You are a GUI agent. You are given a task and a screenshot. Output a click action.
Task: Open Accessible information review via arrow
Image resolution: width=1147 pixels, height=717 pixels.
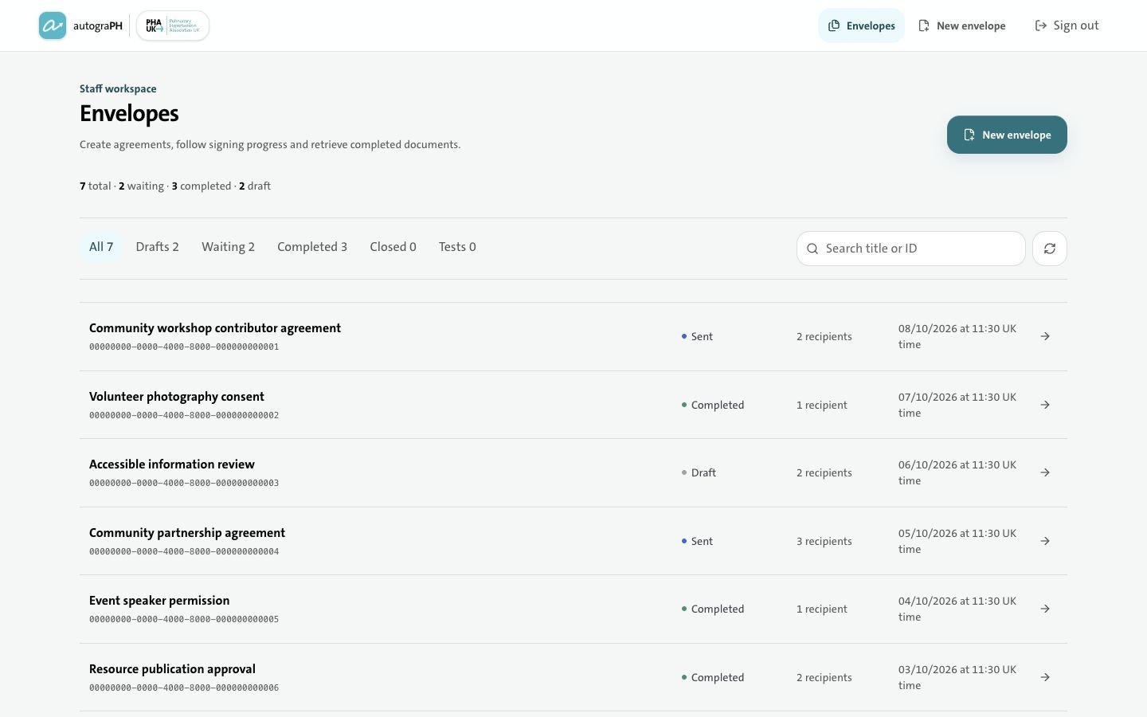[1045, 472]
